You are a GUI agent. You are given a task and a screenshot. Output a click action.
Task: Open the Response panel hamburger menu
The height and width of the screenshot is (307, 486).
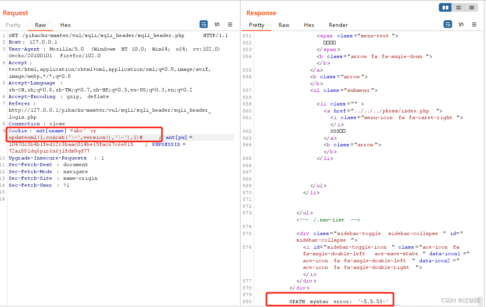[474, 25]
